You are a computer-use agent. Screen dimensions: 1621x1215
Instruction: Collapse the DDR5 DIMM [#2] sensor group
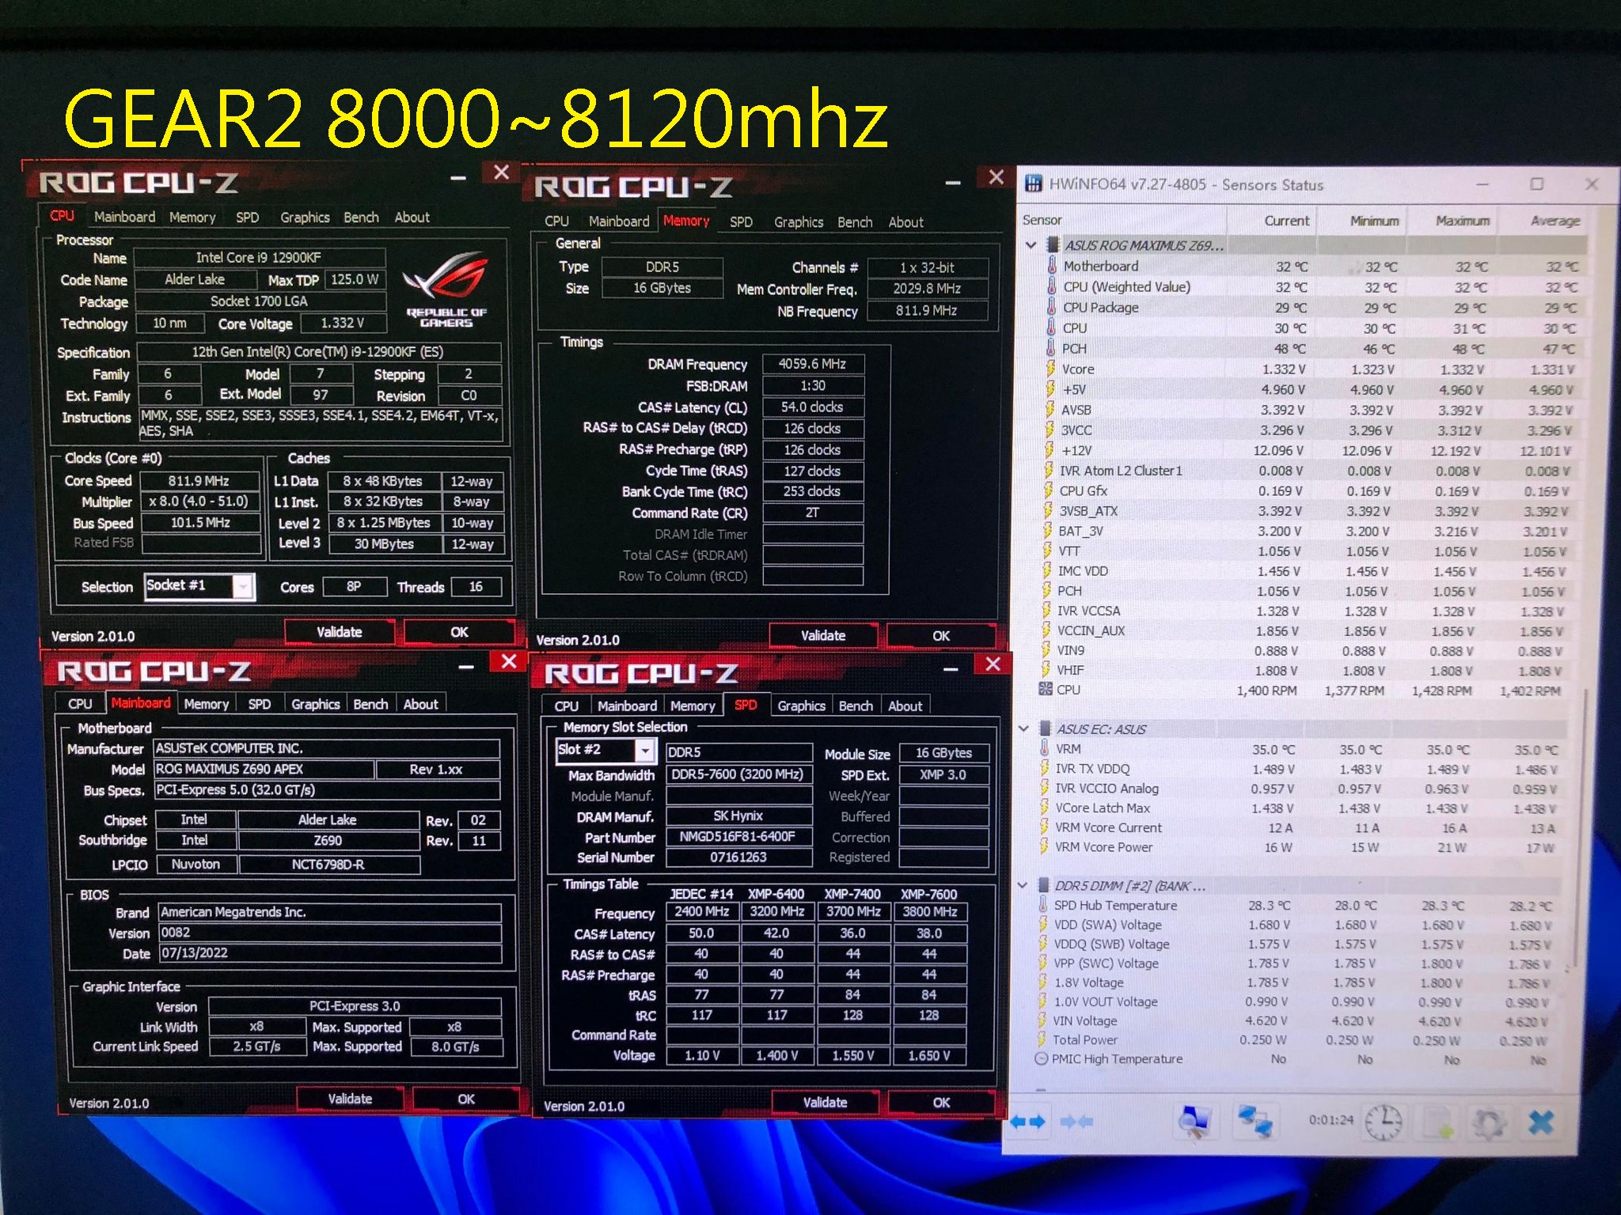point(1022,885)
